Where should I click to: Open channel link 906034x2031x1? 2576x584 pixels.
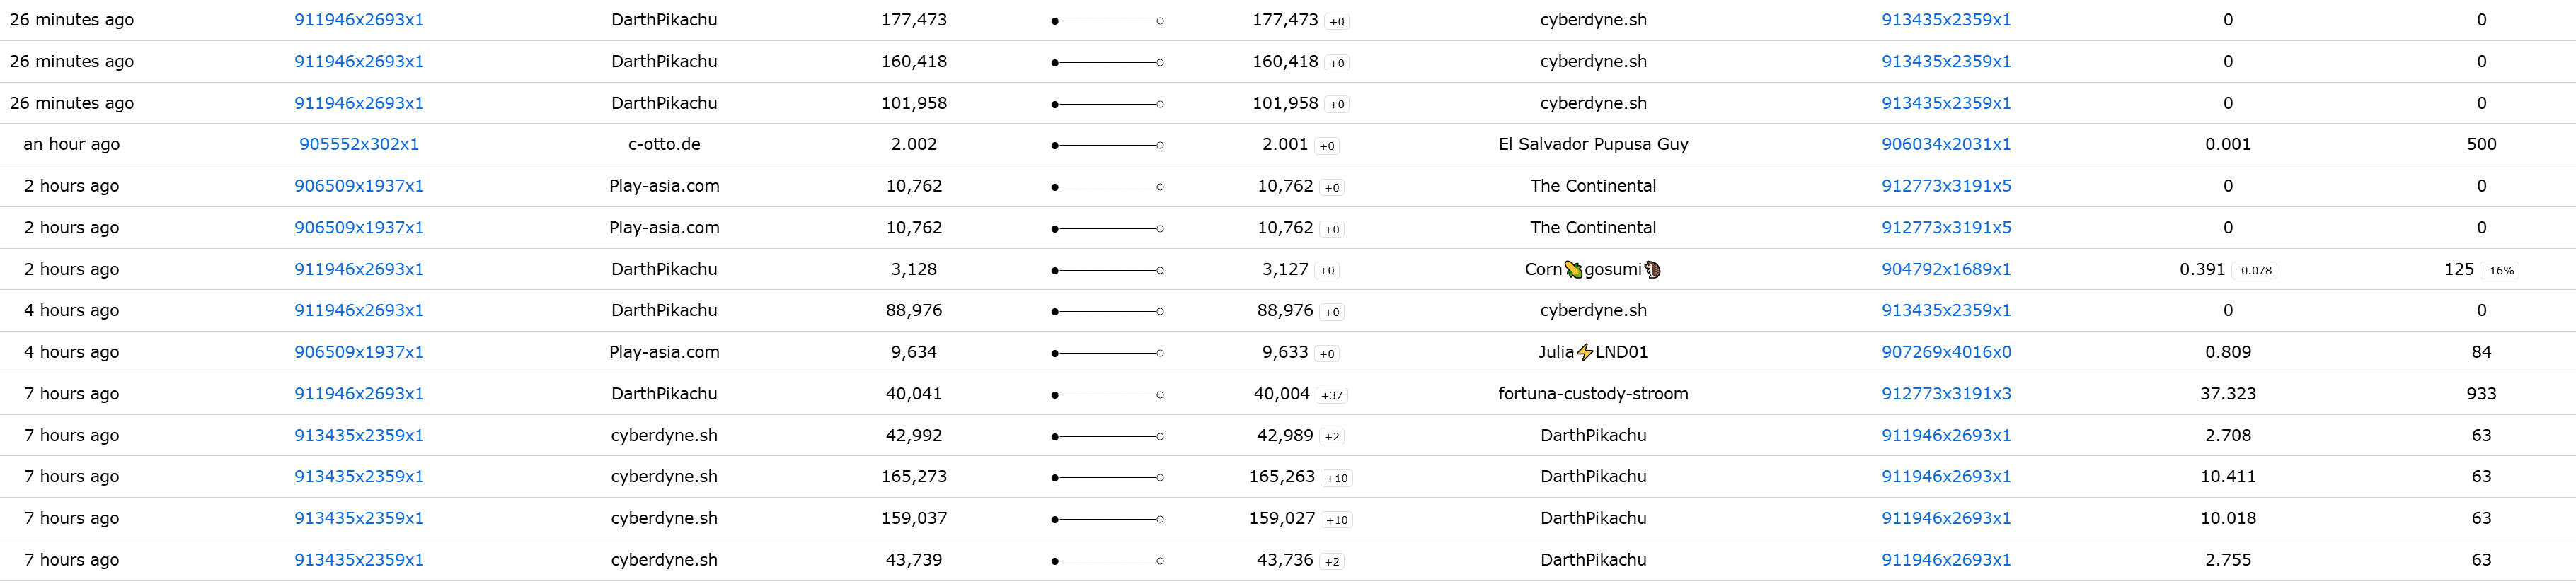click(1945, 144)
